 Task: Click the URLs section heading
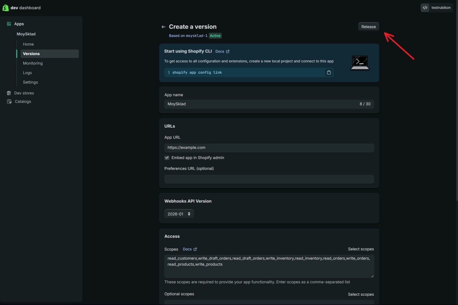point(170,126)
